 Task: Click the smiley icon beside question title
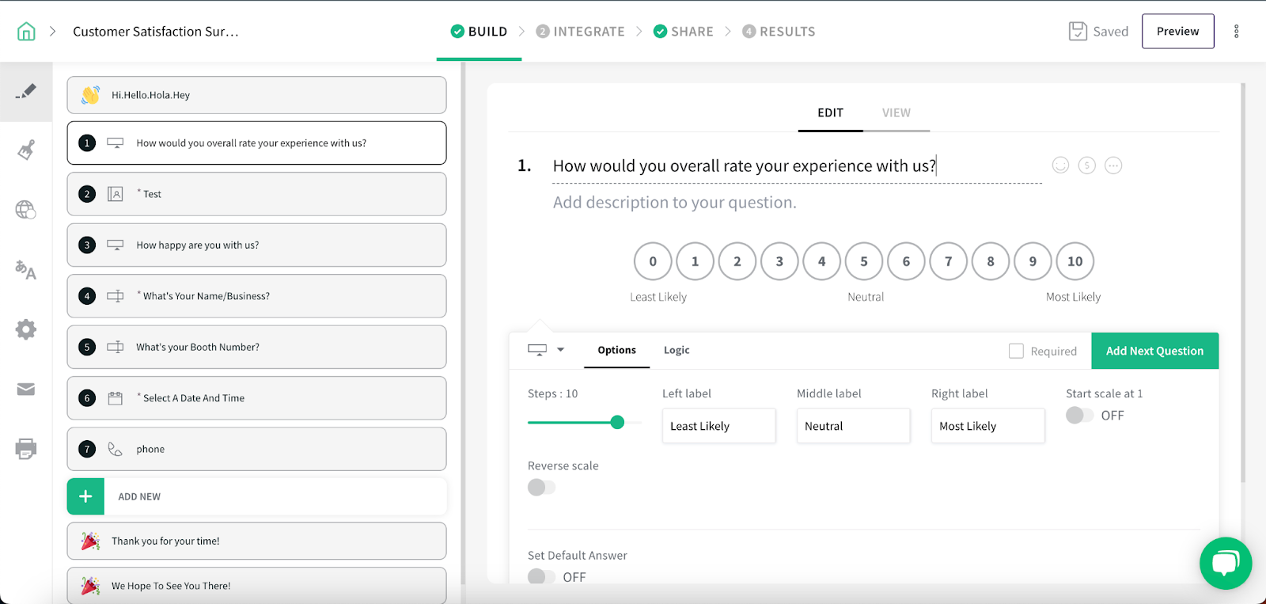(1060, 165)
